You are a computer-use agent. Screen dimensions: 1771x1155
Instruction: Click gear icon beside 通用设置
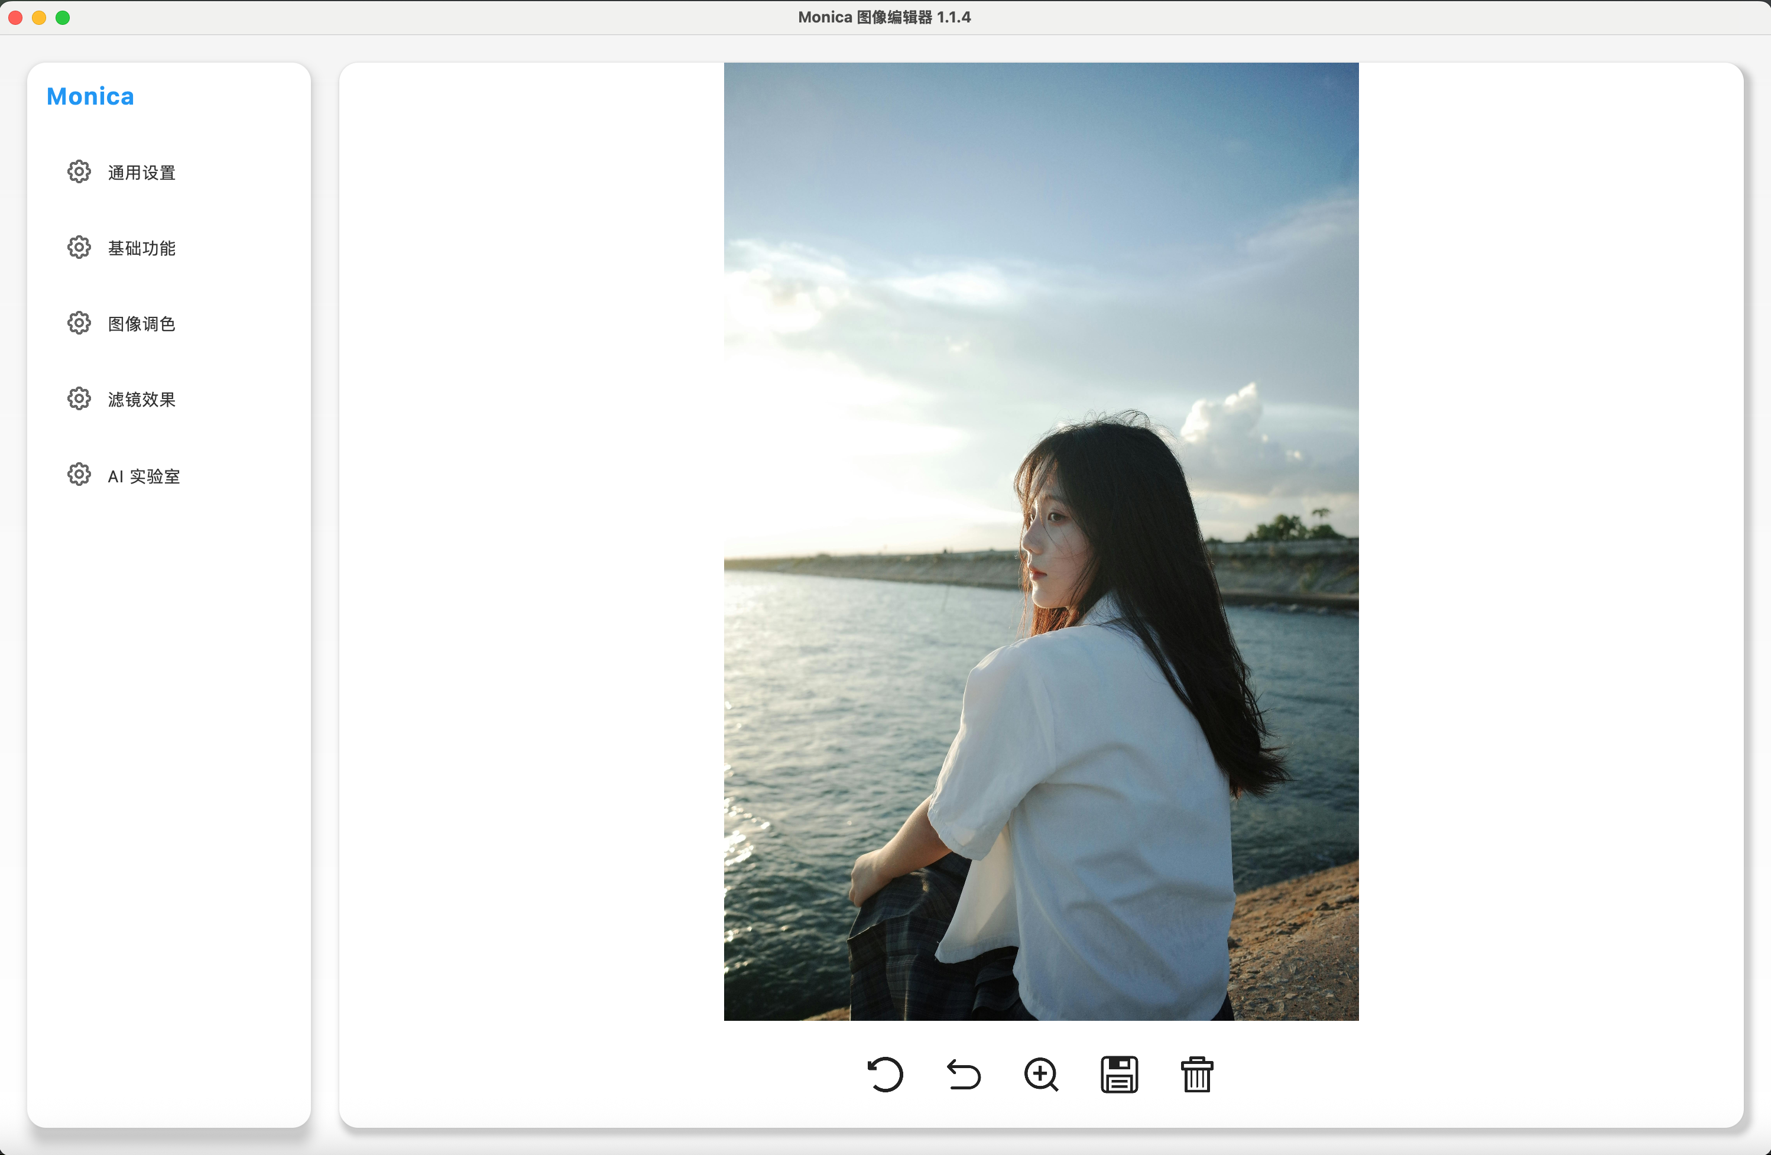click(79, 172)
